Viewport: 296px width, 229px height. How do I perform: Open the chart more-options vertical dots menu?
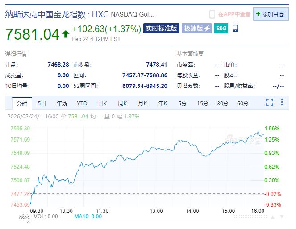(282, 103)
